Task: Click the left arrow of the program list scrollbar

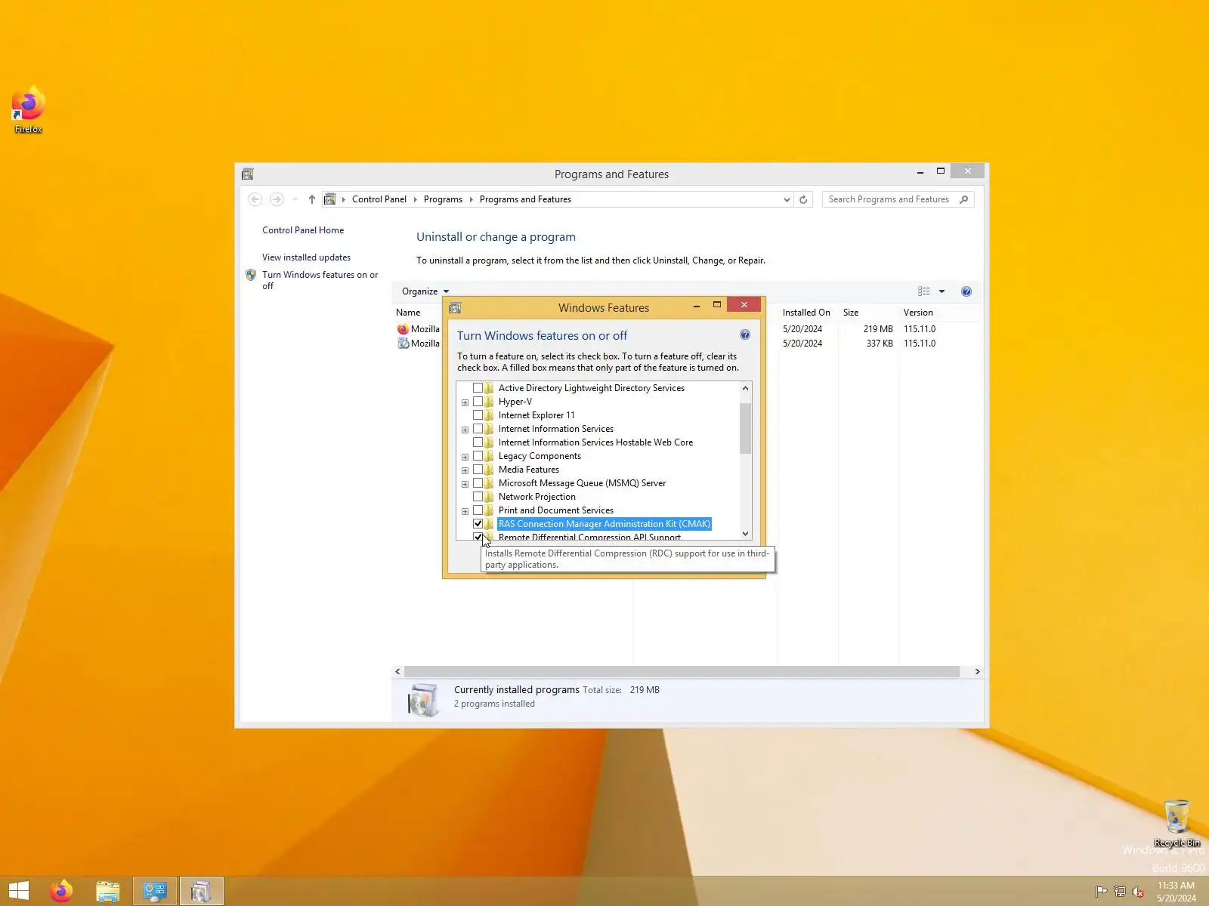Action: point(398,671)
